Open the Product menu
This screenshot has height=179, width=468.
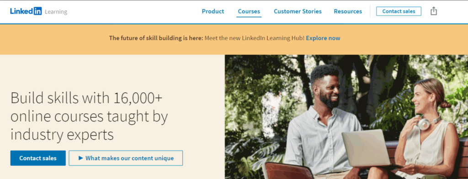[213, 11]
